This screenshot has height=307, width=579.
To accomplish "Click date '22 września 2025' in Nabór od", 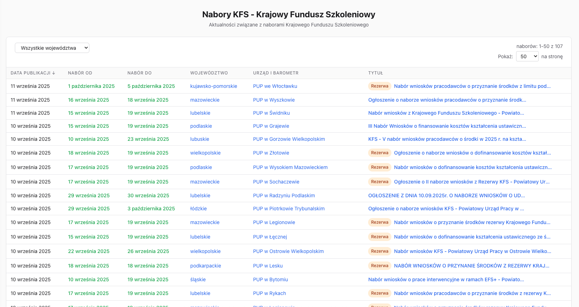I will tap(89, 251).
